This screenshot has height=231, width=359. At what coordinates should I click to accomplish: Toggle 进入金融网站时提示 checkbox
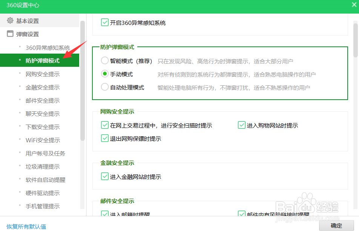click(104, 177)
